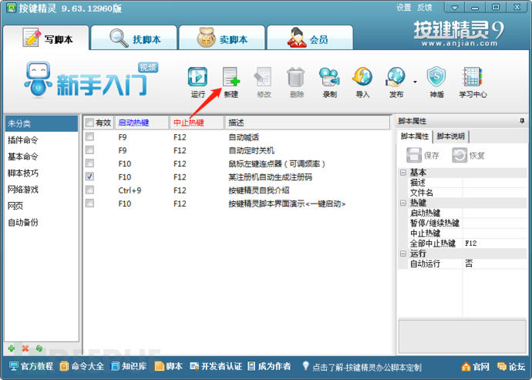Image resolution: width=532 pixels, height=380 pixels.
Task: Uncheck the 某注册机自动生成注册码 script
Action: pos(89,177)
